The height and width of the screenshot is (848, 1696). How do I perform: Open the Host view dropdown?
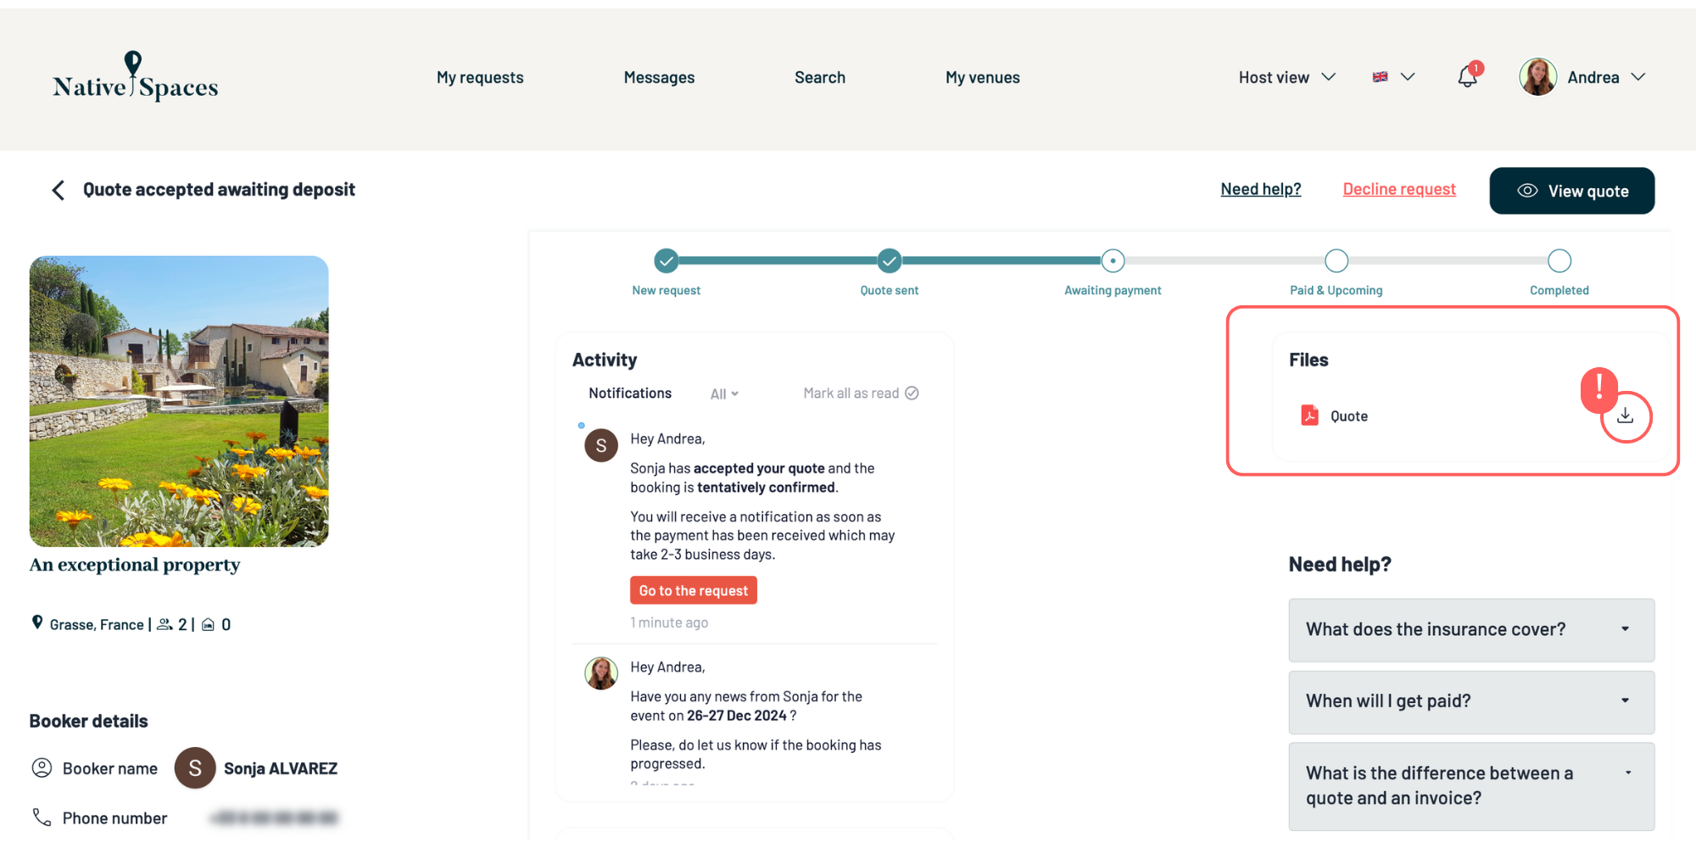tap(1286, 77)
